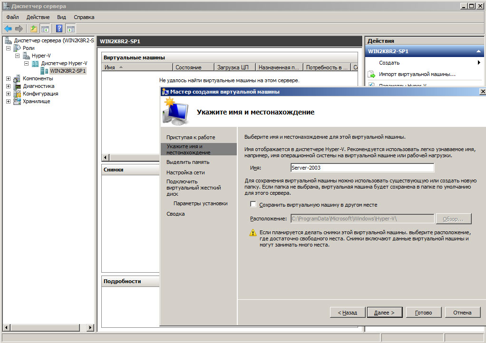Click the Диспетчер Hyper-V icon in the tree
486x343 pixels.
tap(35, 64)
